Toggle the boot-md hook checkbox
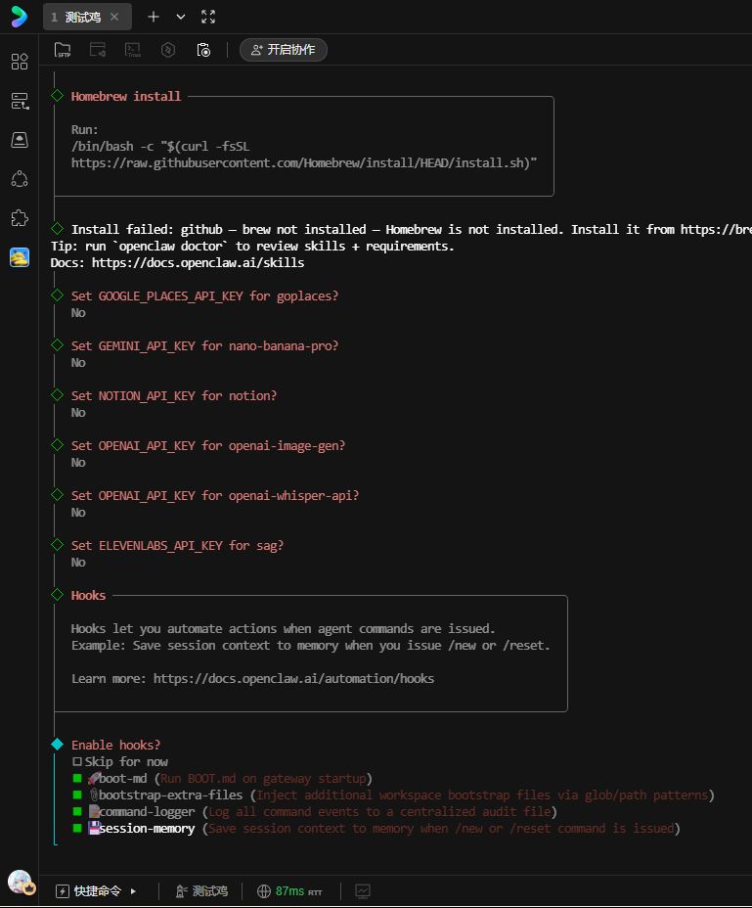 (77, 778)
